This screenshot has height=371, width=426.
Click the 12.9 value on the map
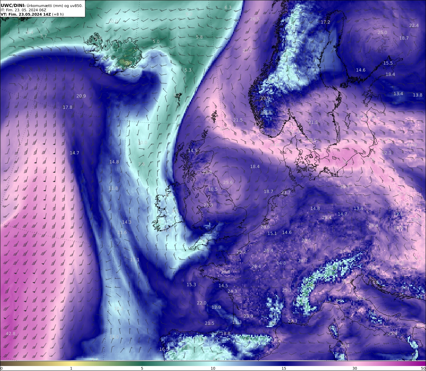216,307
